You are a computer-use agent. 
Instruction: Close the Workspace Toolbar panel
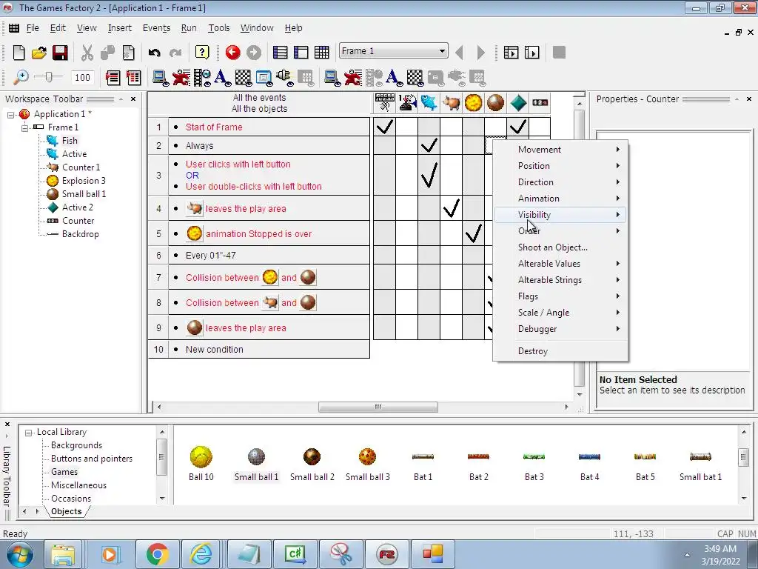pyautogui.click(x=133, y=99)
